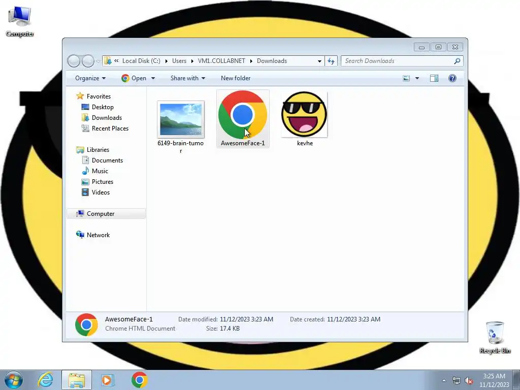Viewport: 520px width, 390px height.
Task: Click the Forward navigation arrow button
Action: click(88, 61)
